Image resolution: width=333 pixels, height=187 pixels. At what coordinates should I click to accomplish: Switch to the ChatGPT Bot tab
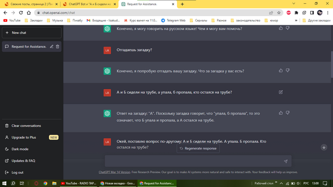[89, 4]
